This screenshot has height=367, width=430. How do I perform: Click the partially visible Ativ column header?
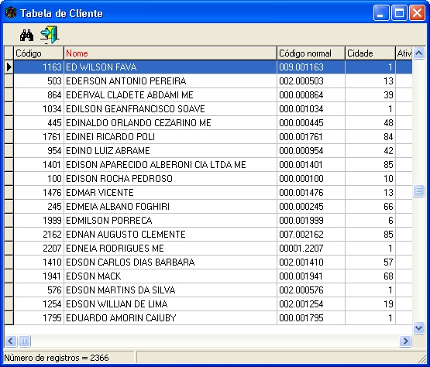(x=404, y=53)
